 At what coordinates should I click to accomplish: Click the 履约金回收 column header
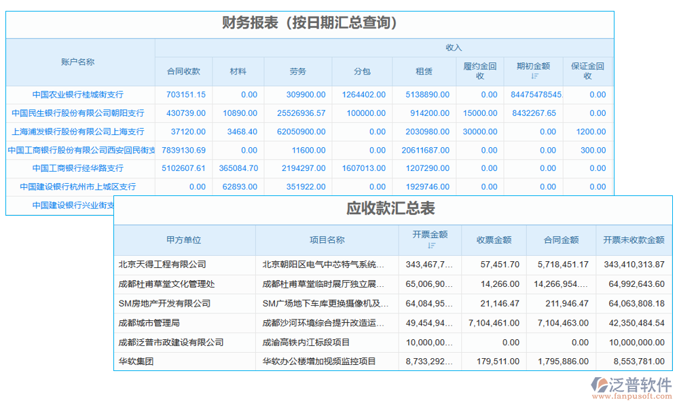(480, 71)
